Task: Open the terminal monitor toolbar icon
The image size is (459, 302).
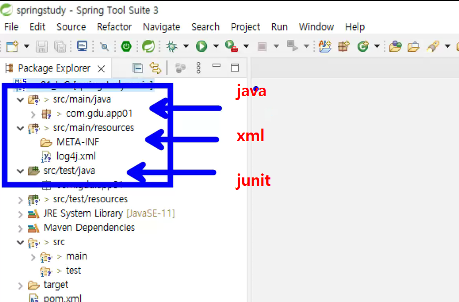Action: [82, 46]
